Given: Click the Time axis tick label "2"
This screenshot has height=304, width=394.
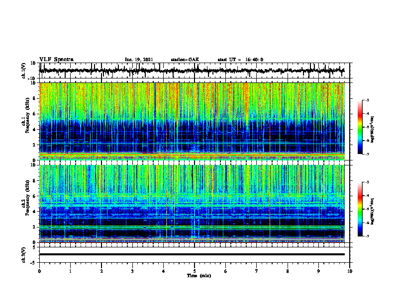Looking at the screenshot, I should click(x=101, y=271).
